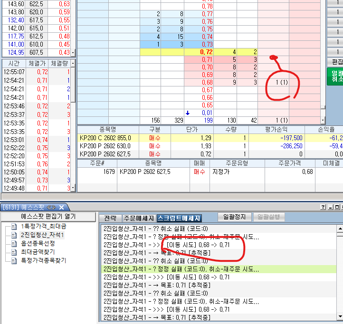Click the blue down arrow beside price 0,01
The height and width of the screenshot is (324, 343).
pyautogui.click(x=188, y=113)
